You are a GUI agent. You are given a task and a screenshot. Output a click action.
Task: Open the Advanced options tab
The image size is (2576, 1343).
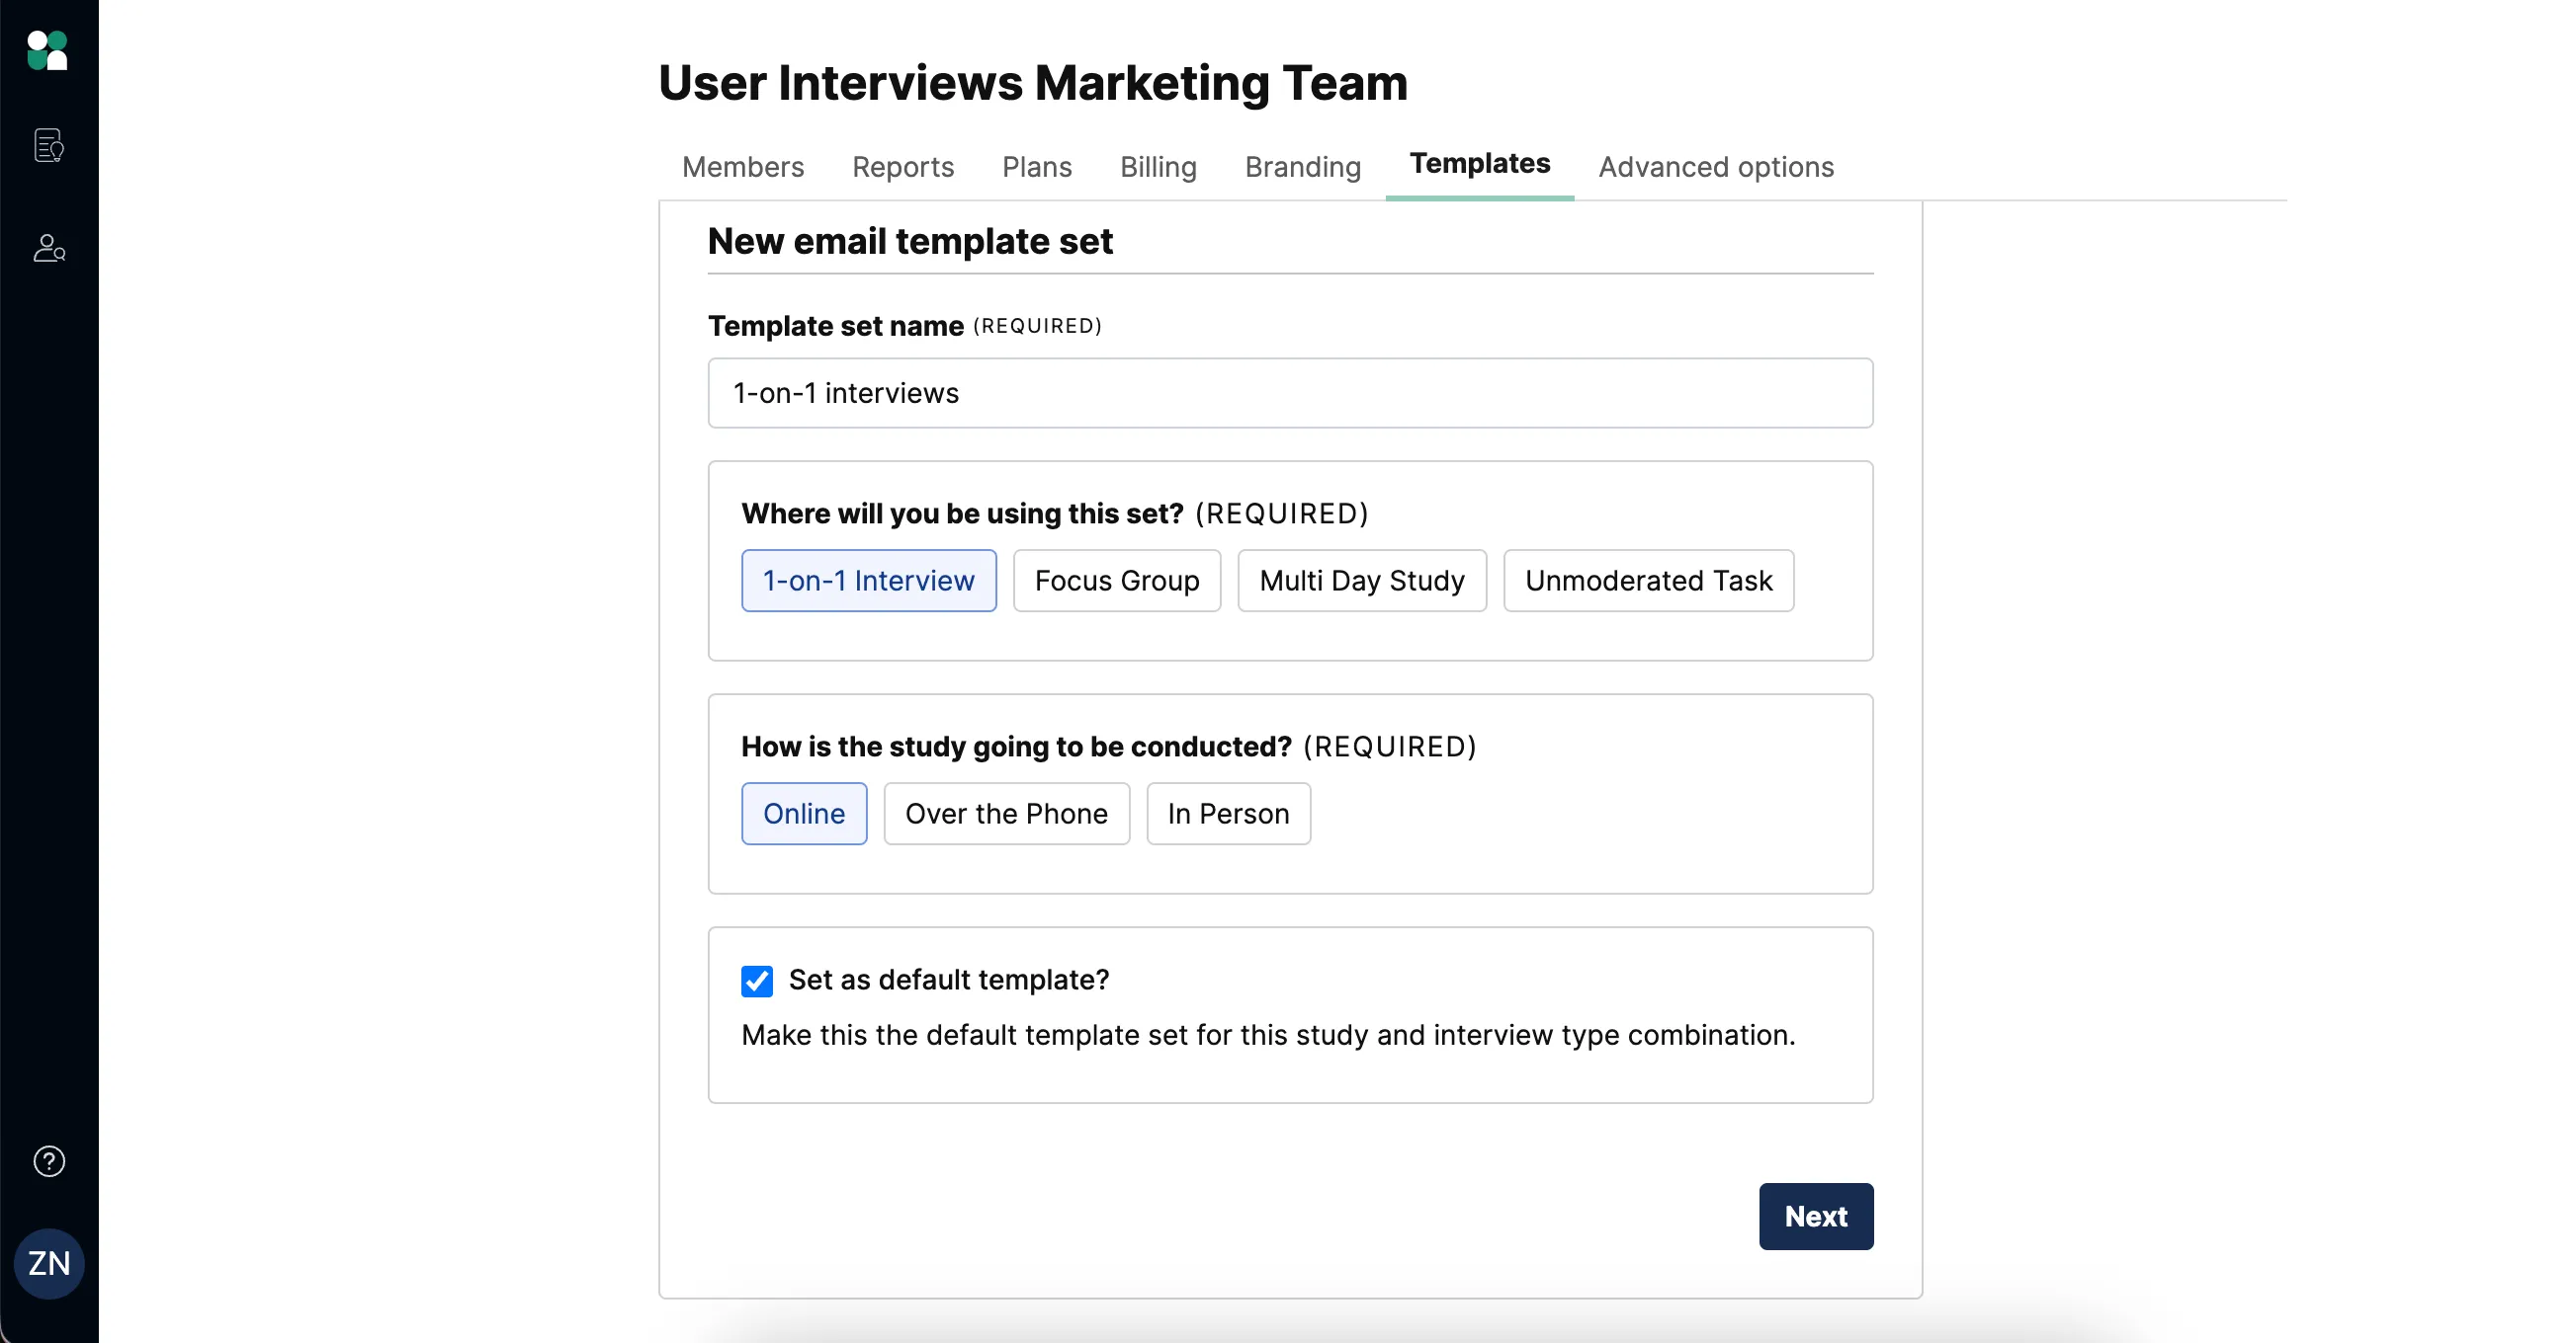click(x=1716, y=167)
